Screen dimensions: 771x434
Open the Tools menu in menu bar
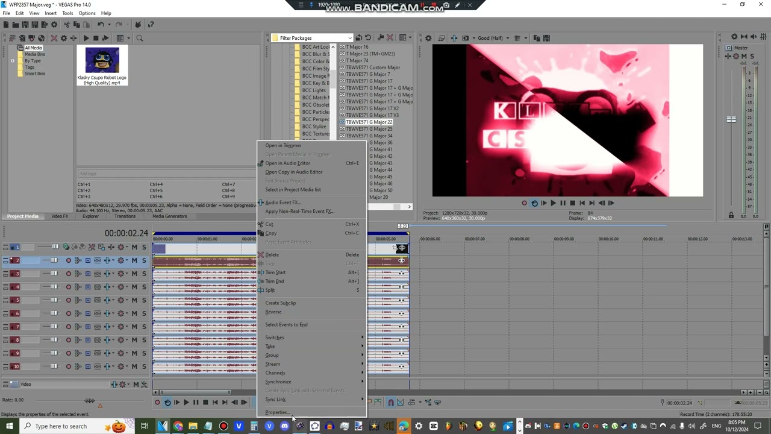(67, 13)
